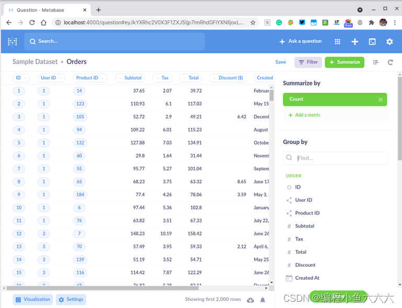The width and height of the screenshot is (402, 308).
Task: Click the Total value 134.91
Action: pyautogui.click(x=194, y=143)
